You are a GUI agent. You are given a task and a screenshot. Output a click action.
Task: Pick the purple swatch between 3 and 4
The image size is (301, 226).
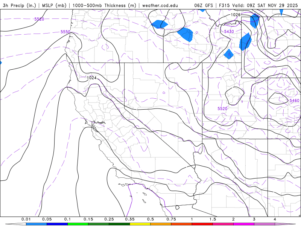pyautogui.click(x=265, y=224)
